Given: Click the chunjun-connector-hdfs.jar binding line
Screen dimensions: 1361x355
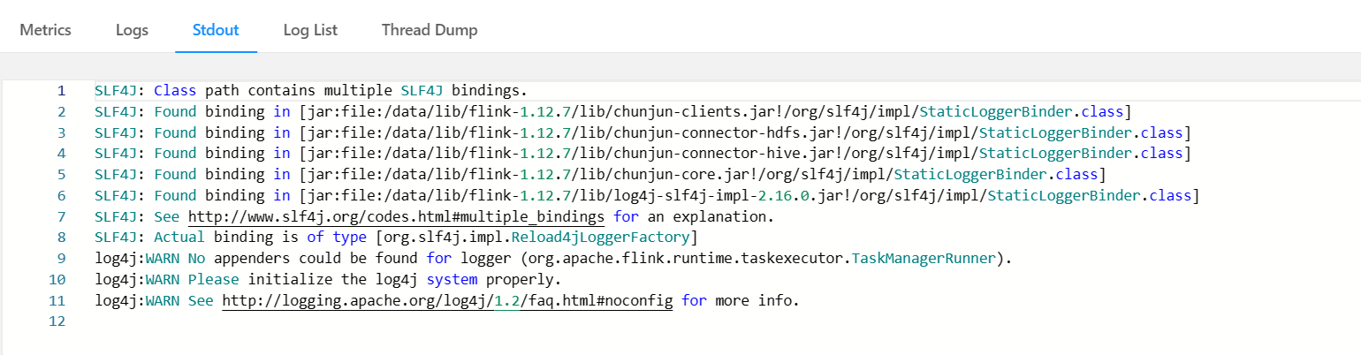Looking at the screenshot, I should point(643,132).
